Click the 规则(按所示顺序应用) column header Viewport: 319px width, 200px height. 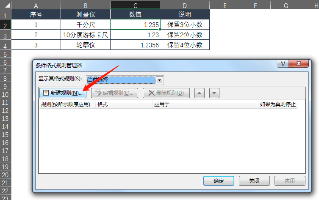67,104
